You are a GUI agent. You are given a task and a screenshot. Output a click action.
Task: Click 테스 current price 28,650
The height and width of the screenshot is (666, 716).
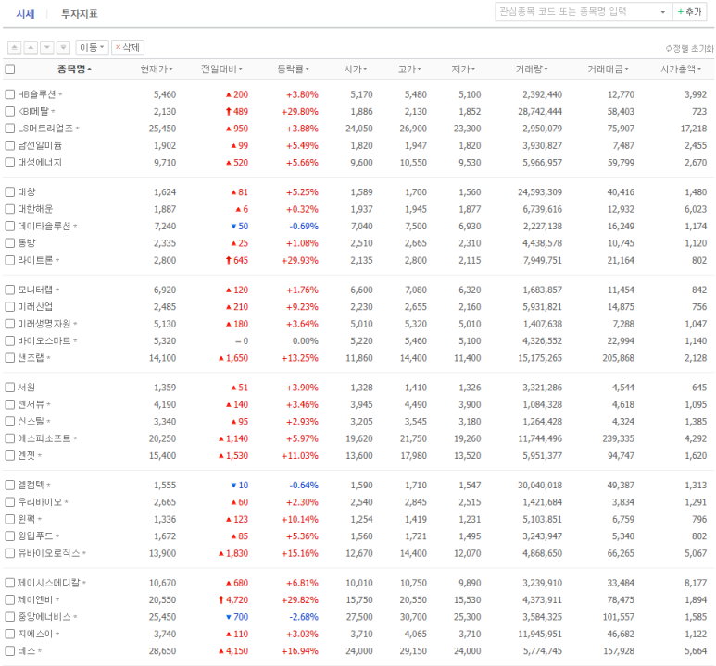pos(162,651)
